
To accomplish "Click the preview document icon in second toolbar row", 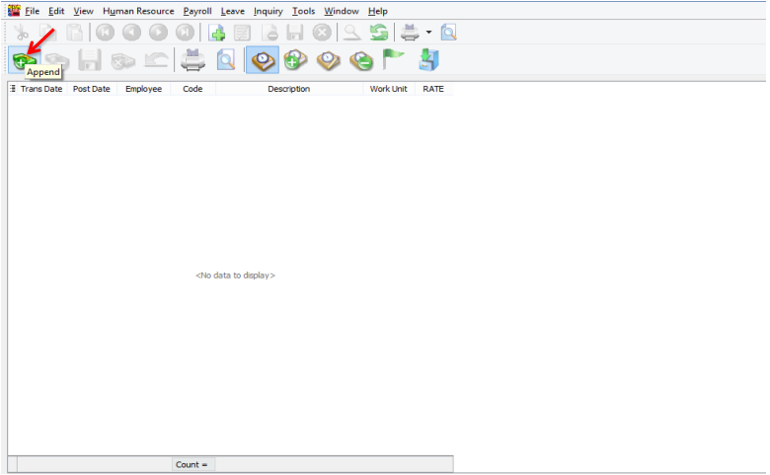I will click(x=226, y=60).
